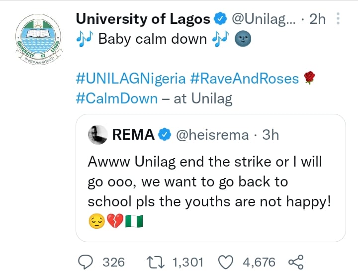Click University of Lagos verified badge
The image size is (358, 276).
tap(220, 20)
